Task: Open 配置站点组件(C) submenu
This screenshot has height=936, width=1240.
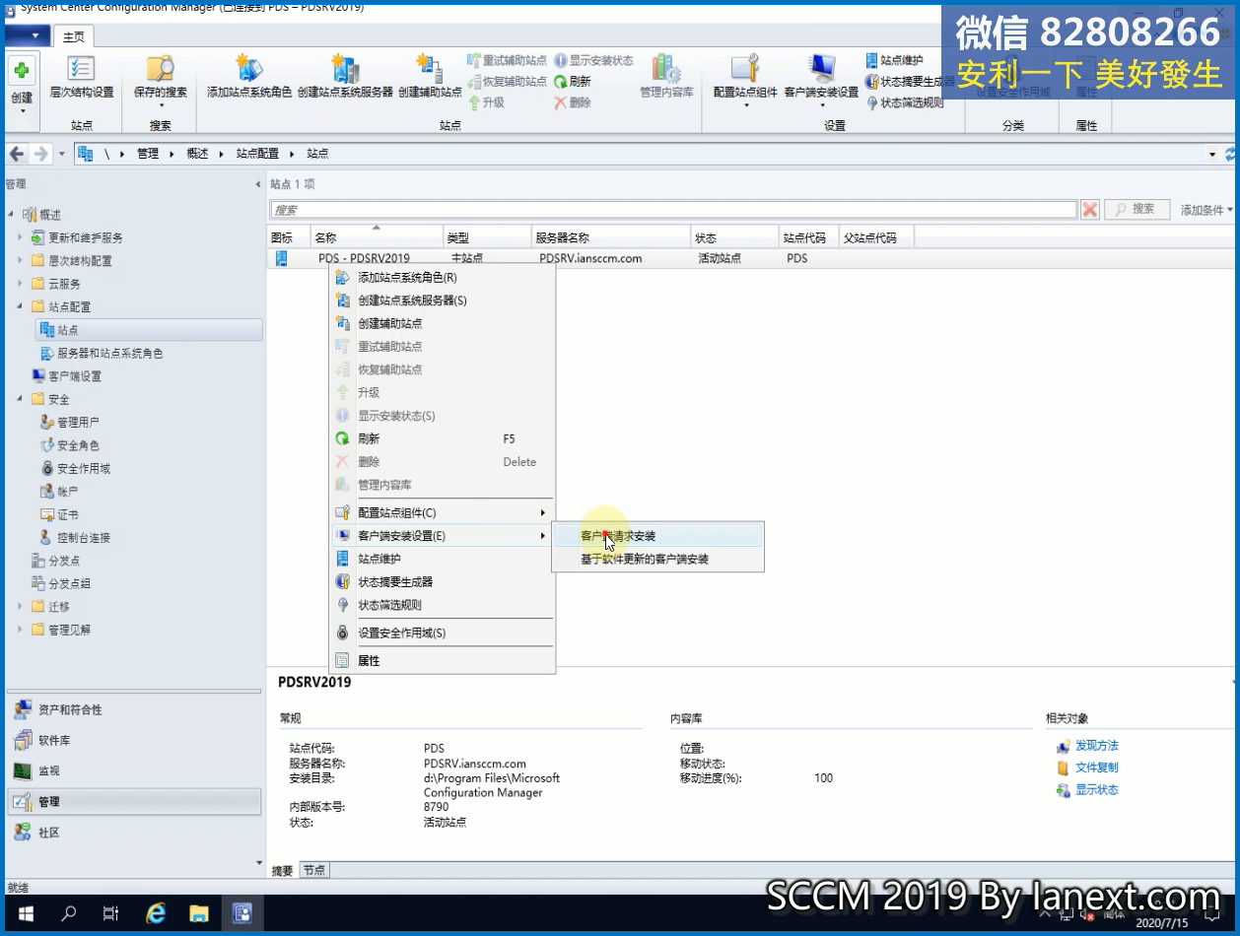Action: pyautogui.click(x=442, y=512)
